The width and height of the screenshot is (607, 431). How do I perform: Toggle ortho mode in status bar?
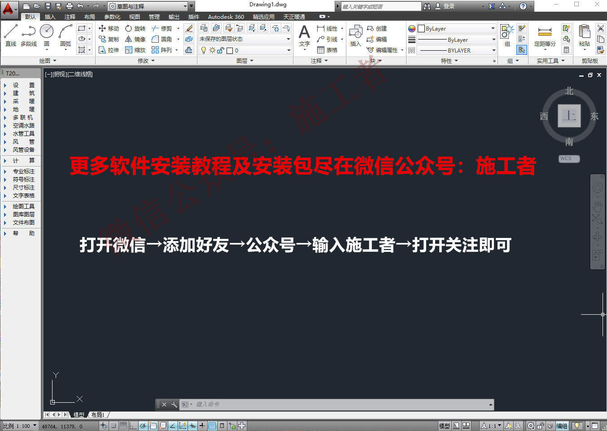tap(133, 426)
